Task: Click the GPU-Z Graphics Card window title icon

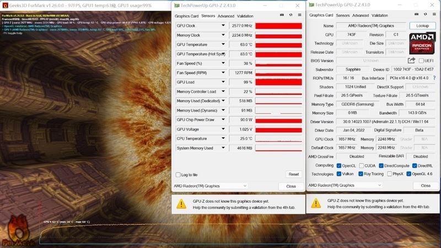Action: click(311, 5)
